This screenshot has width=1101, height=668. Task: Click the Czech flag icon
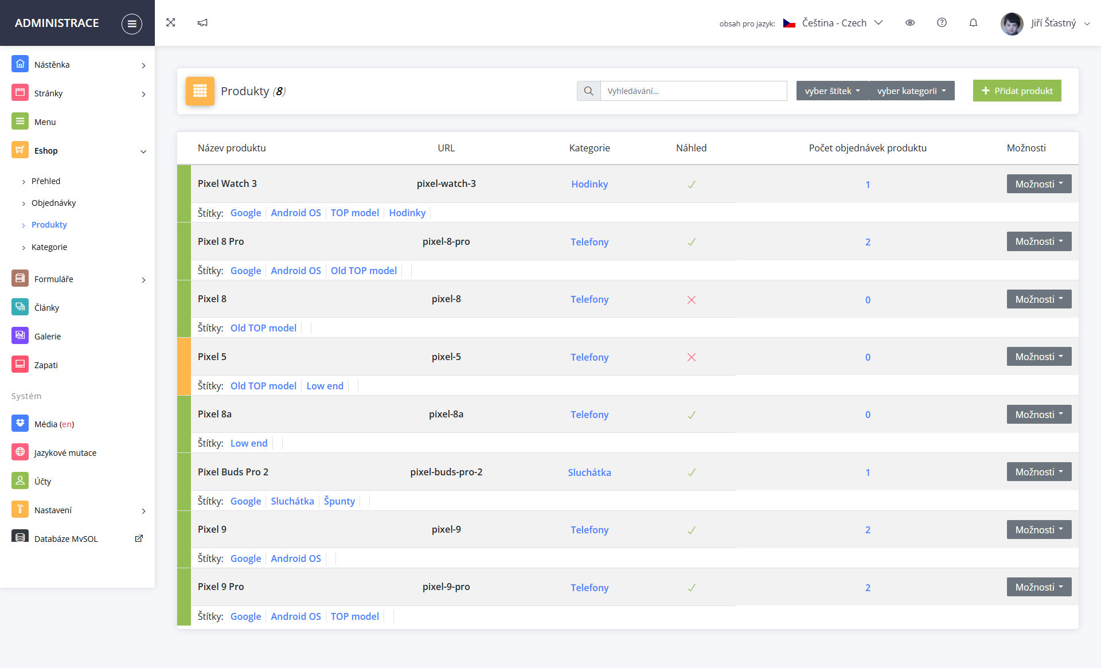tap(789, 23)
